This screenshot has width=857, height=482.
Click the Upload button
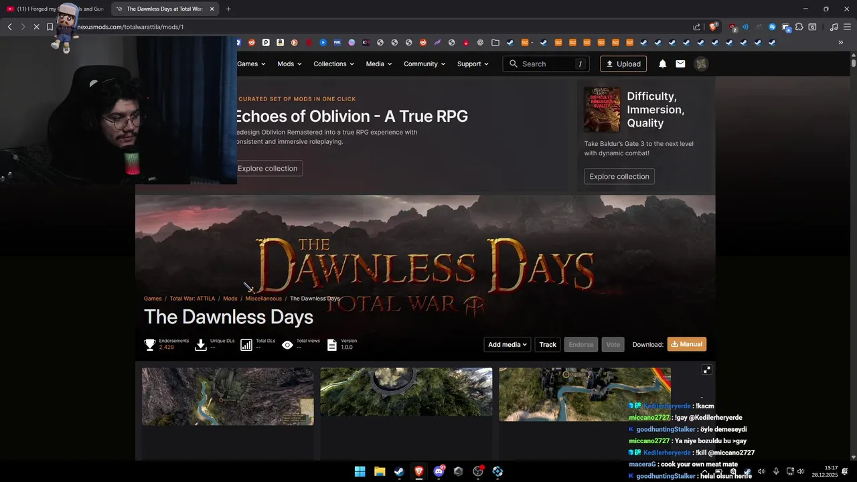tap(623, 64)
